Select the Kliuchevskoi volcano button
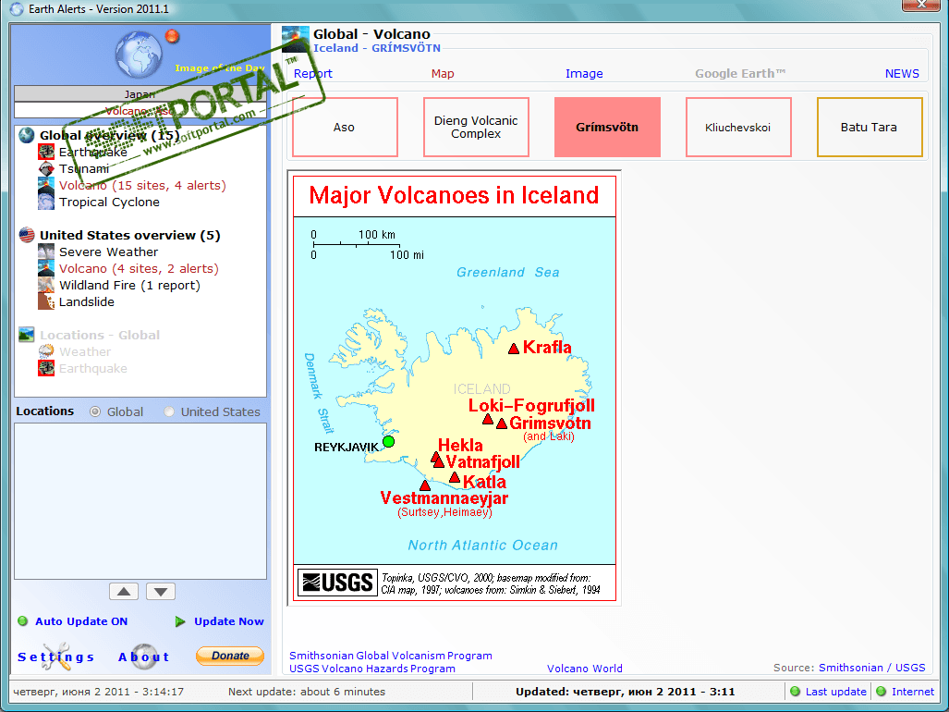This screenshot has height=712, width=949. [738, 128]
